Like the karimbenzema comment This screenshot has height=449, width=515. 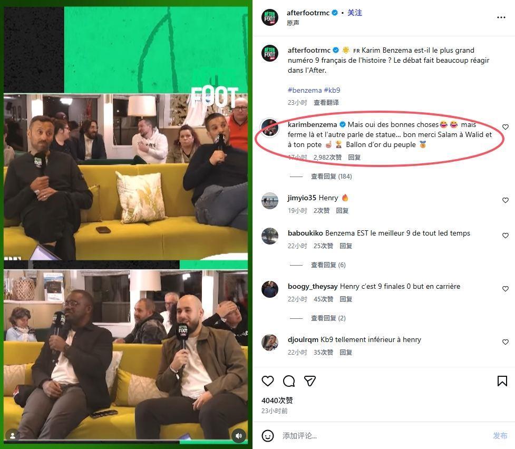[506, 127]
